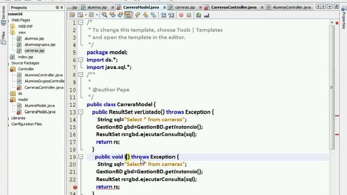Toggle Highlight Search button in editor toolbar
Screen dimensions: 347x195
coord(128,15)
